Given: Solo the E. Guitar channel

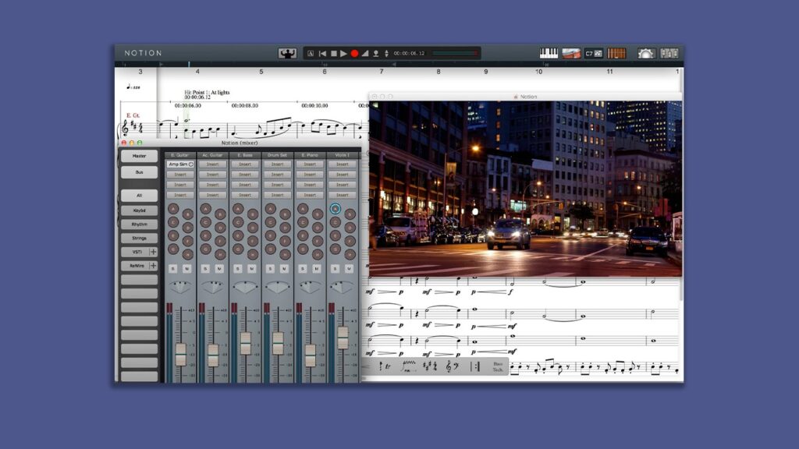Looking at the screenshot, I should click(x=173, y=268).
